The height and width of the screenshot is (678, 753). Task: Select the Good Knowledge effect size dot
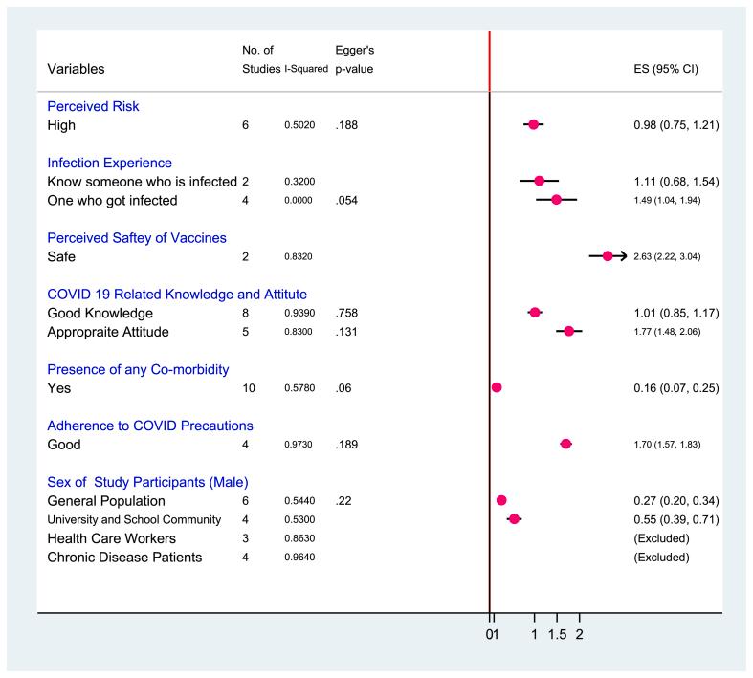pyautogui.click(x=535, y=313)
